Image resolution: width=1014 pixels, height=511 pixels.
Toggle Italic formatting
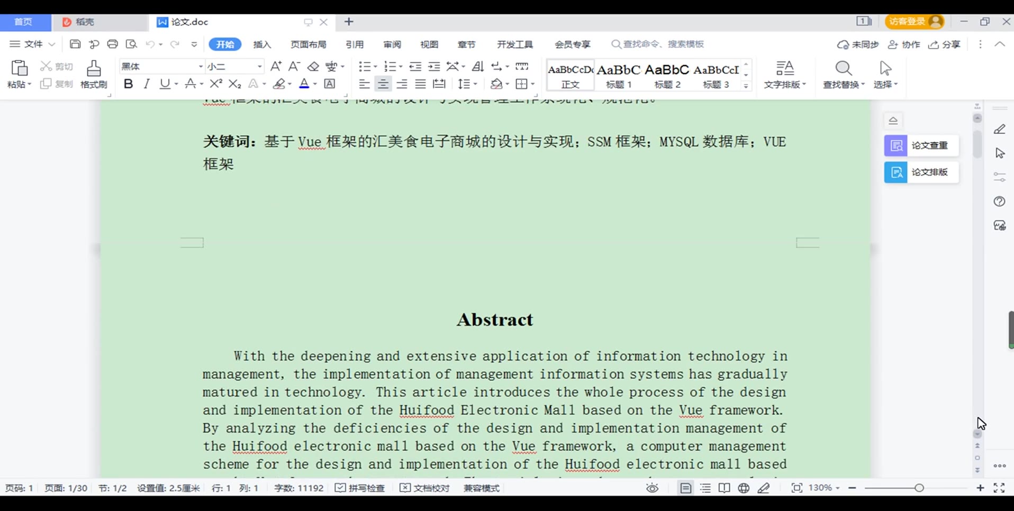(147, 84)
